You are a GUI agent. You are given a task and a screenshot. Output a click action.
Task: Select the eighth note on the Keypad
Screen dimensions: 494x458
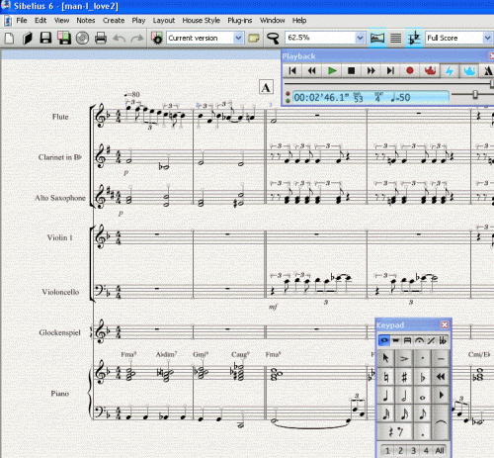(x=423, y=413)
